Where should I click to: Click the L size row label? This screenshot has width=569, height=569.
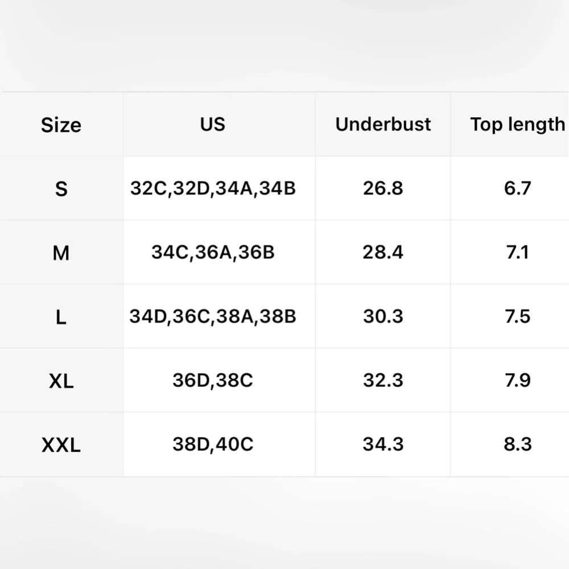click(61, 316)
